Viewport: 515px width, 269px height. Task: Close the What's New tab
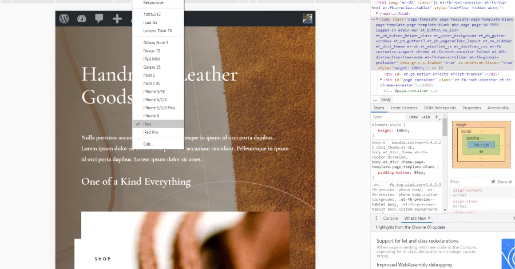click(x=429, y=218)
